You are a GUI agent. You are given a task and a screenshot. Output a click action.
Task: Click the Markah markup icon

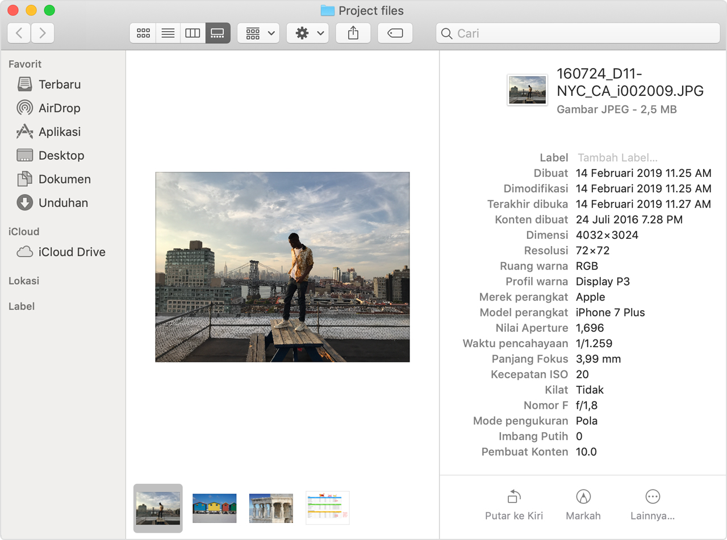pos(583,497)
